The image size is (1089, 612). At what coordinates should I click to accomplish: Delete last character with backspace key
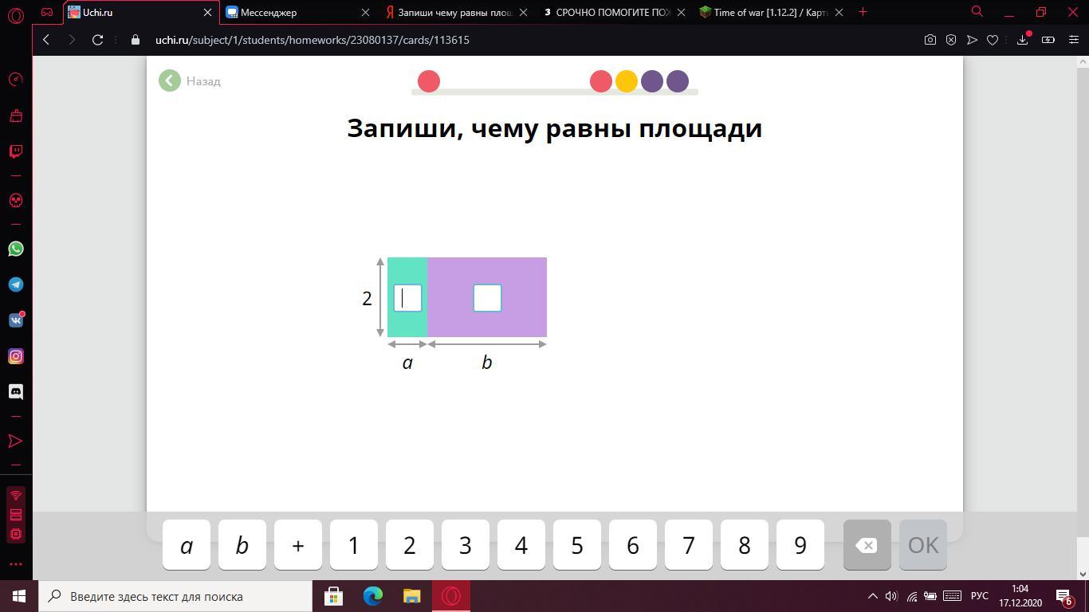pyautogui.click(x=867, y=545)
